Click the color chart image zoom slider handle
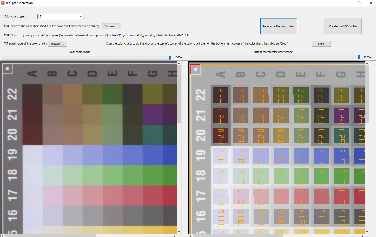This screenshot has width=376, height=237. pos(170,58)
